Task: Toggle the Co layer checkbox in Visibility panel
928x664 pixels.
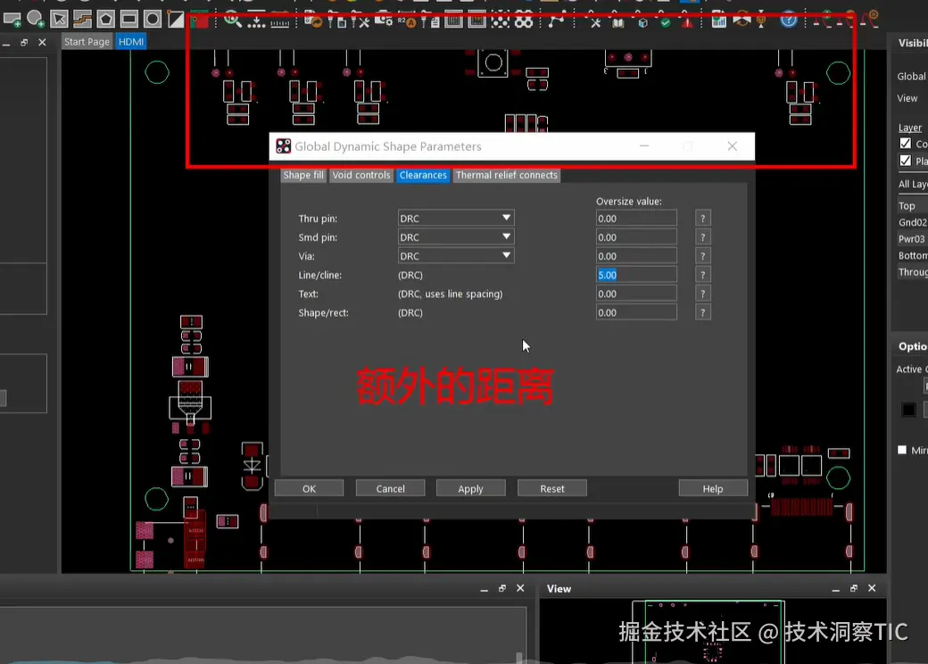Action: 906,143
